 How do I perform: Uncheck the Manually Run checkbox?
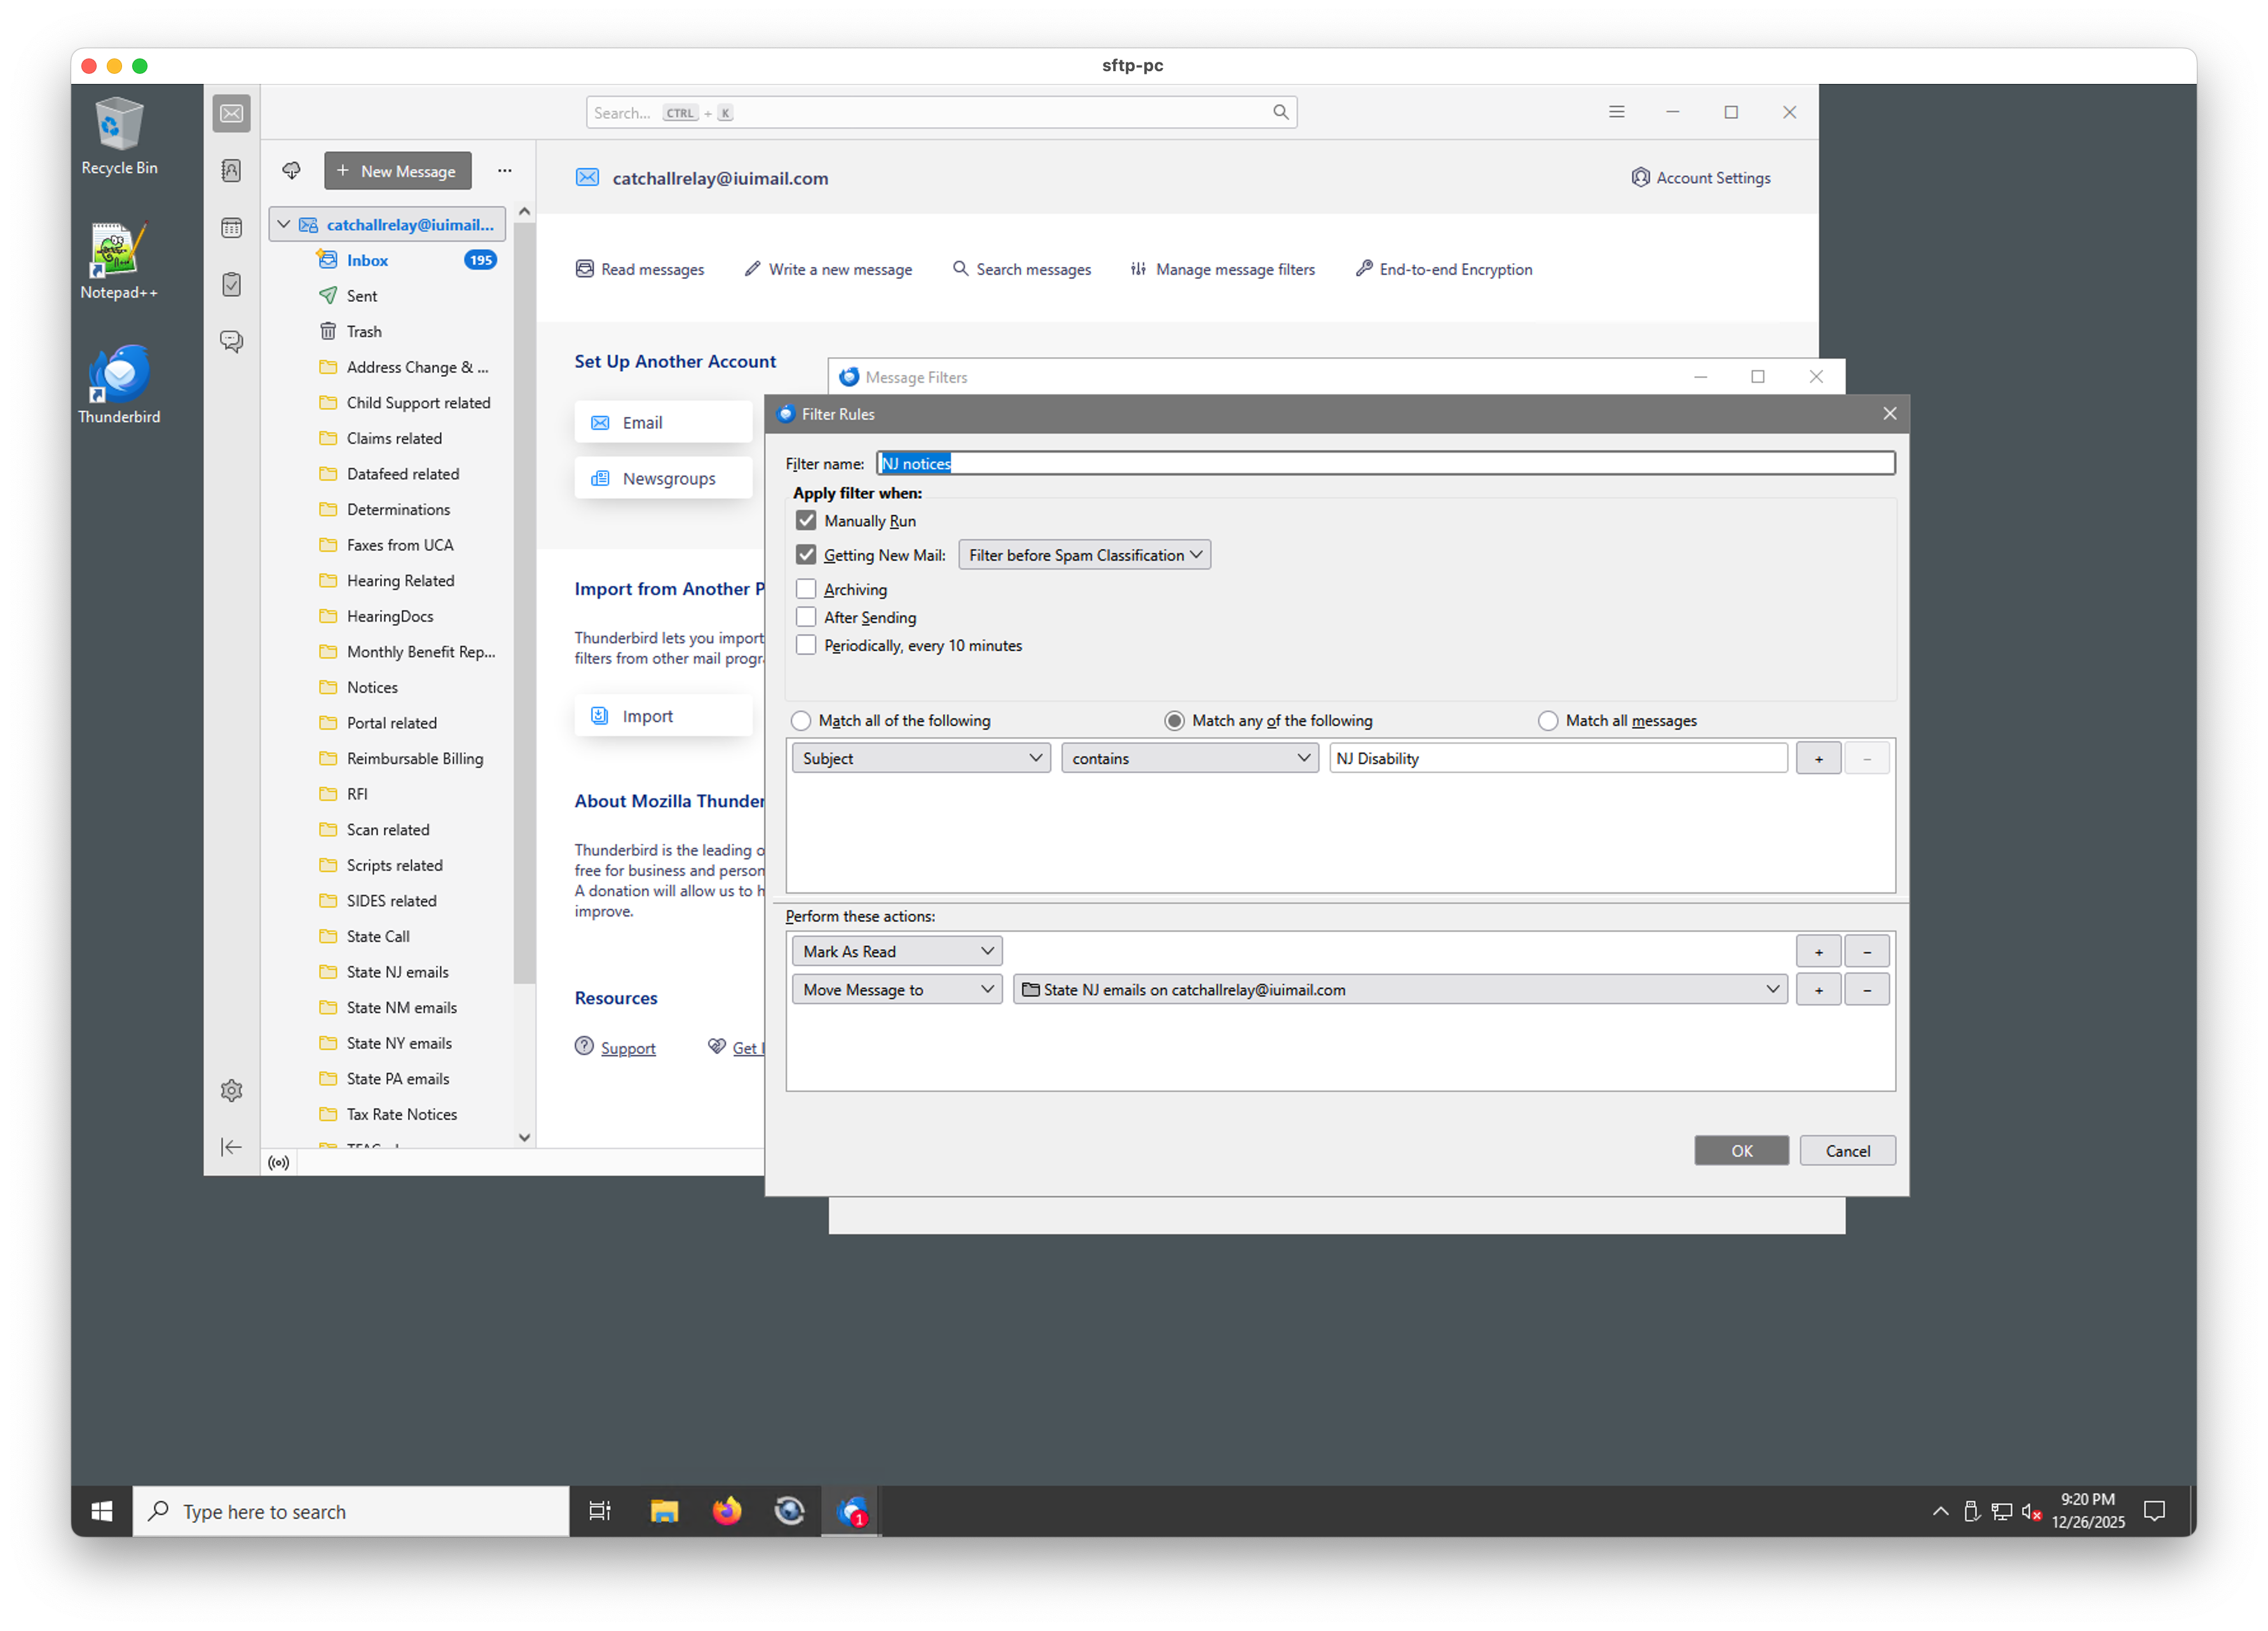point(806,521)
